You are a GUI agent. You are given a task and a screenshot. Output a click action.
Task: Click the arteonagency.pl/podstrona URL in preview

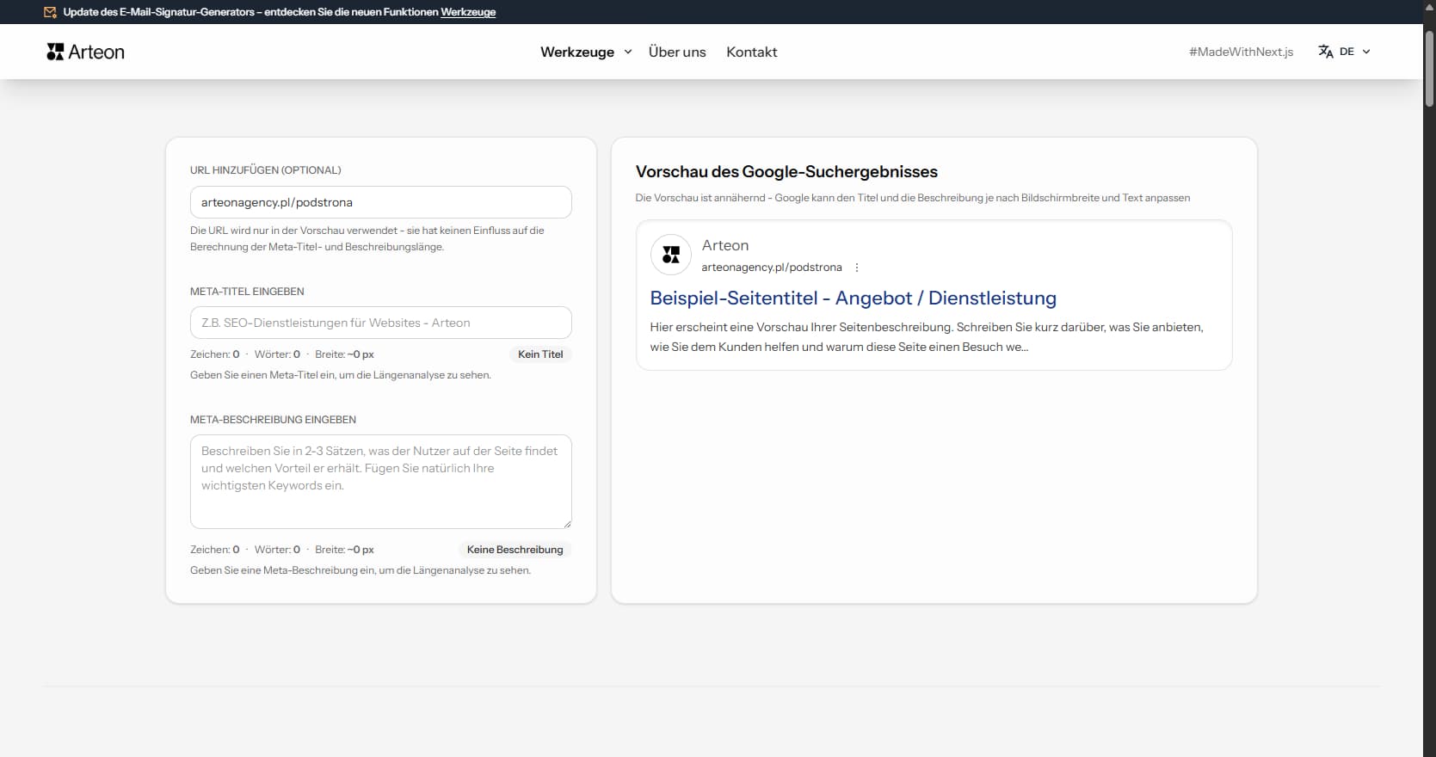(771, 268)
